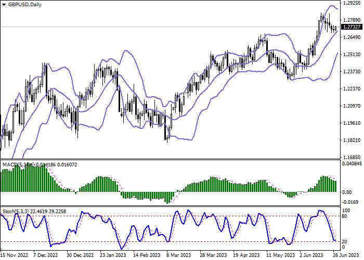Viewport: 364px width, 260px height.
Task: Click the Stochastic 100 scale label
Action: [346, 211]
